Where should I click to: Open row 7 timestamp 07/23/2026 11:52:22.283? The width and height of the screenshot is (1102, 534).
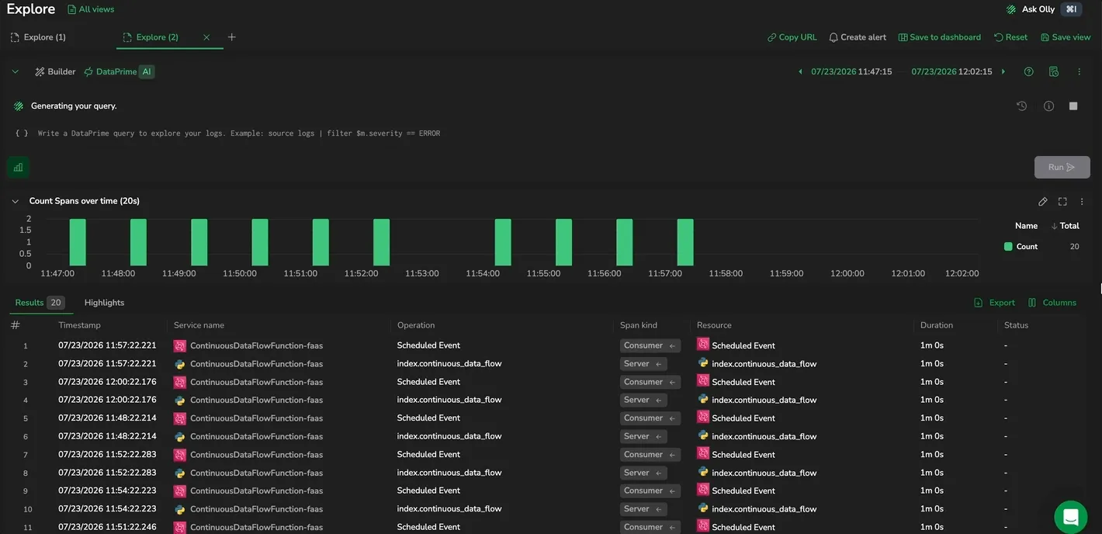(x=107, y=455)
